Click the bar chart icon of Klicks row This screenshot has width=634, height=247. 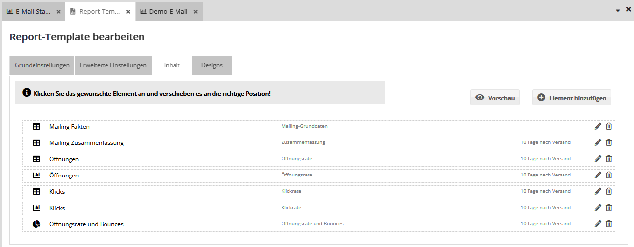pos(36,208)
